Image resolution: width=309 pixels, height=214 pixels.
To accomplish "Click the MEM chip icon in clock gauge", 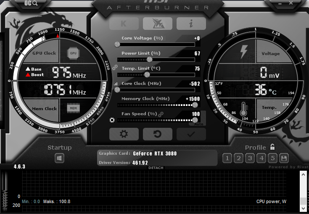I will pyautogui.click(x=73, y=108).
